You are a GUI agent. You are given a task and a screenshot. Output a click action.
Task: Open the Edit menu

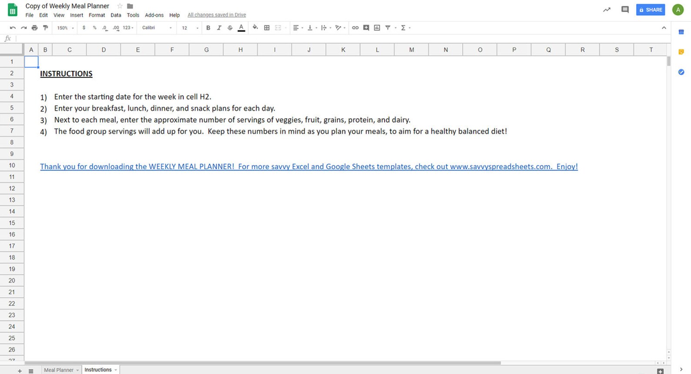coord(44,15)
